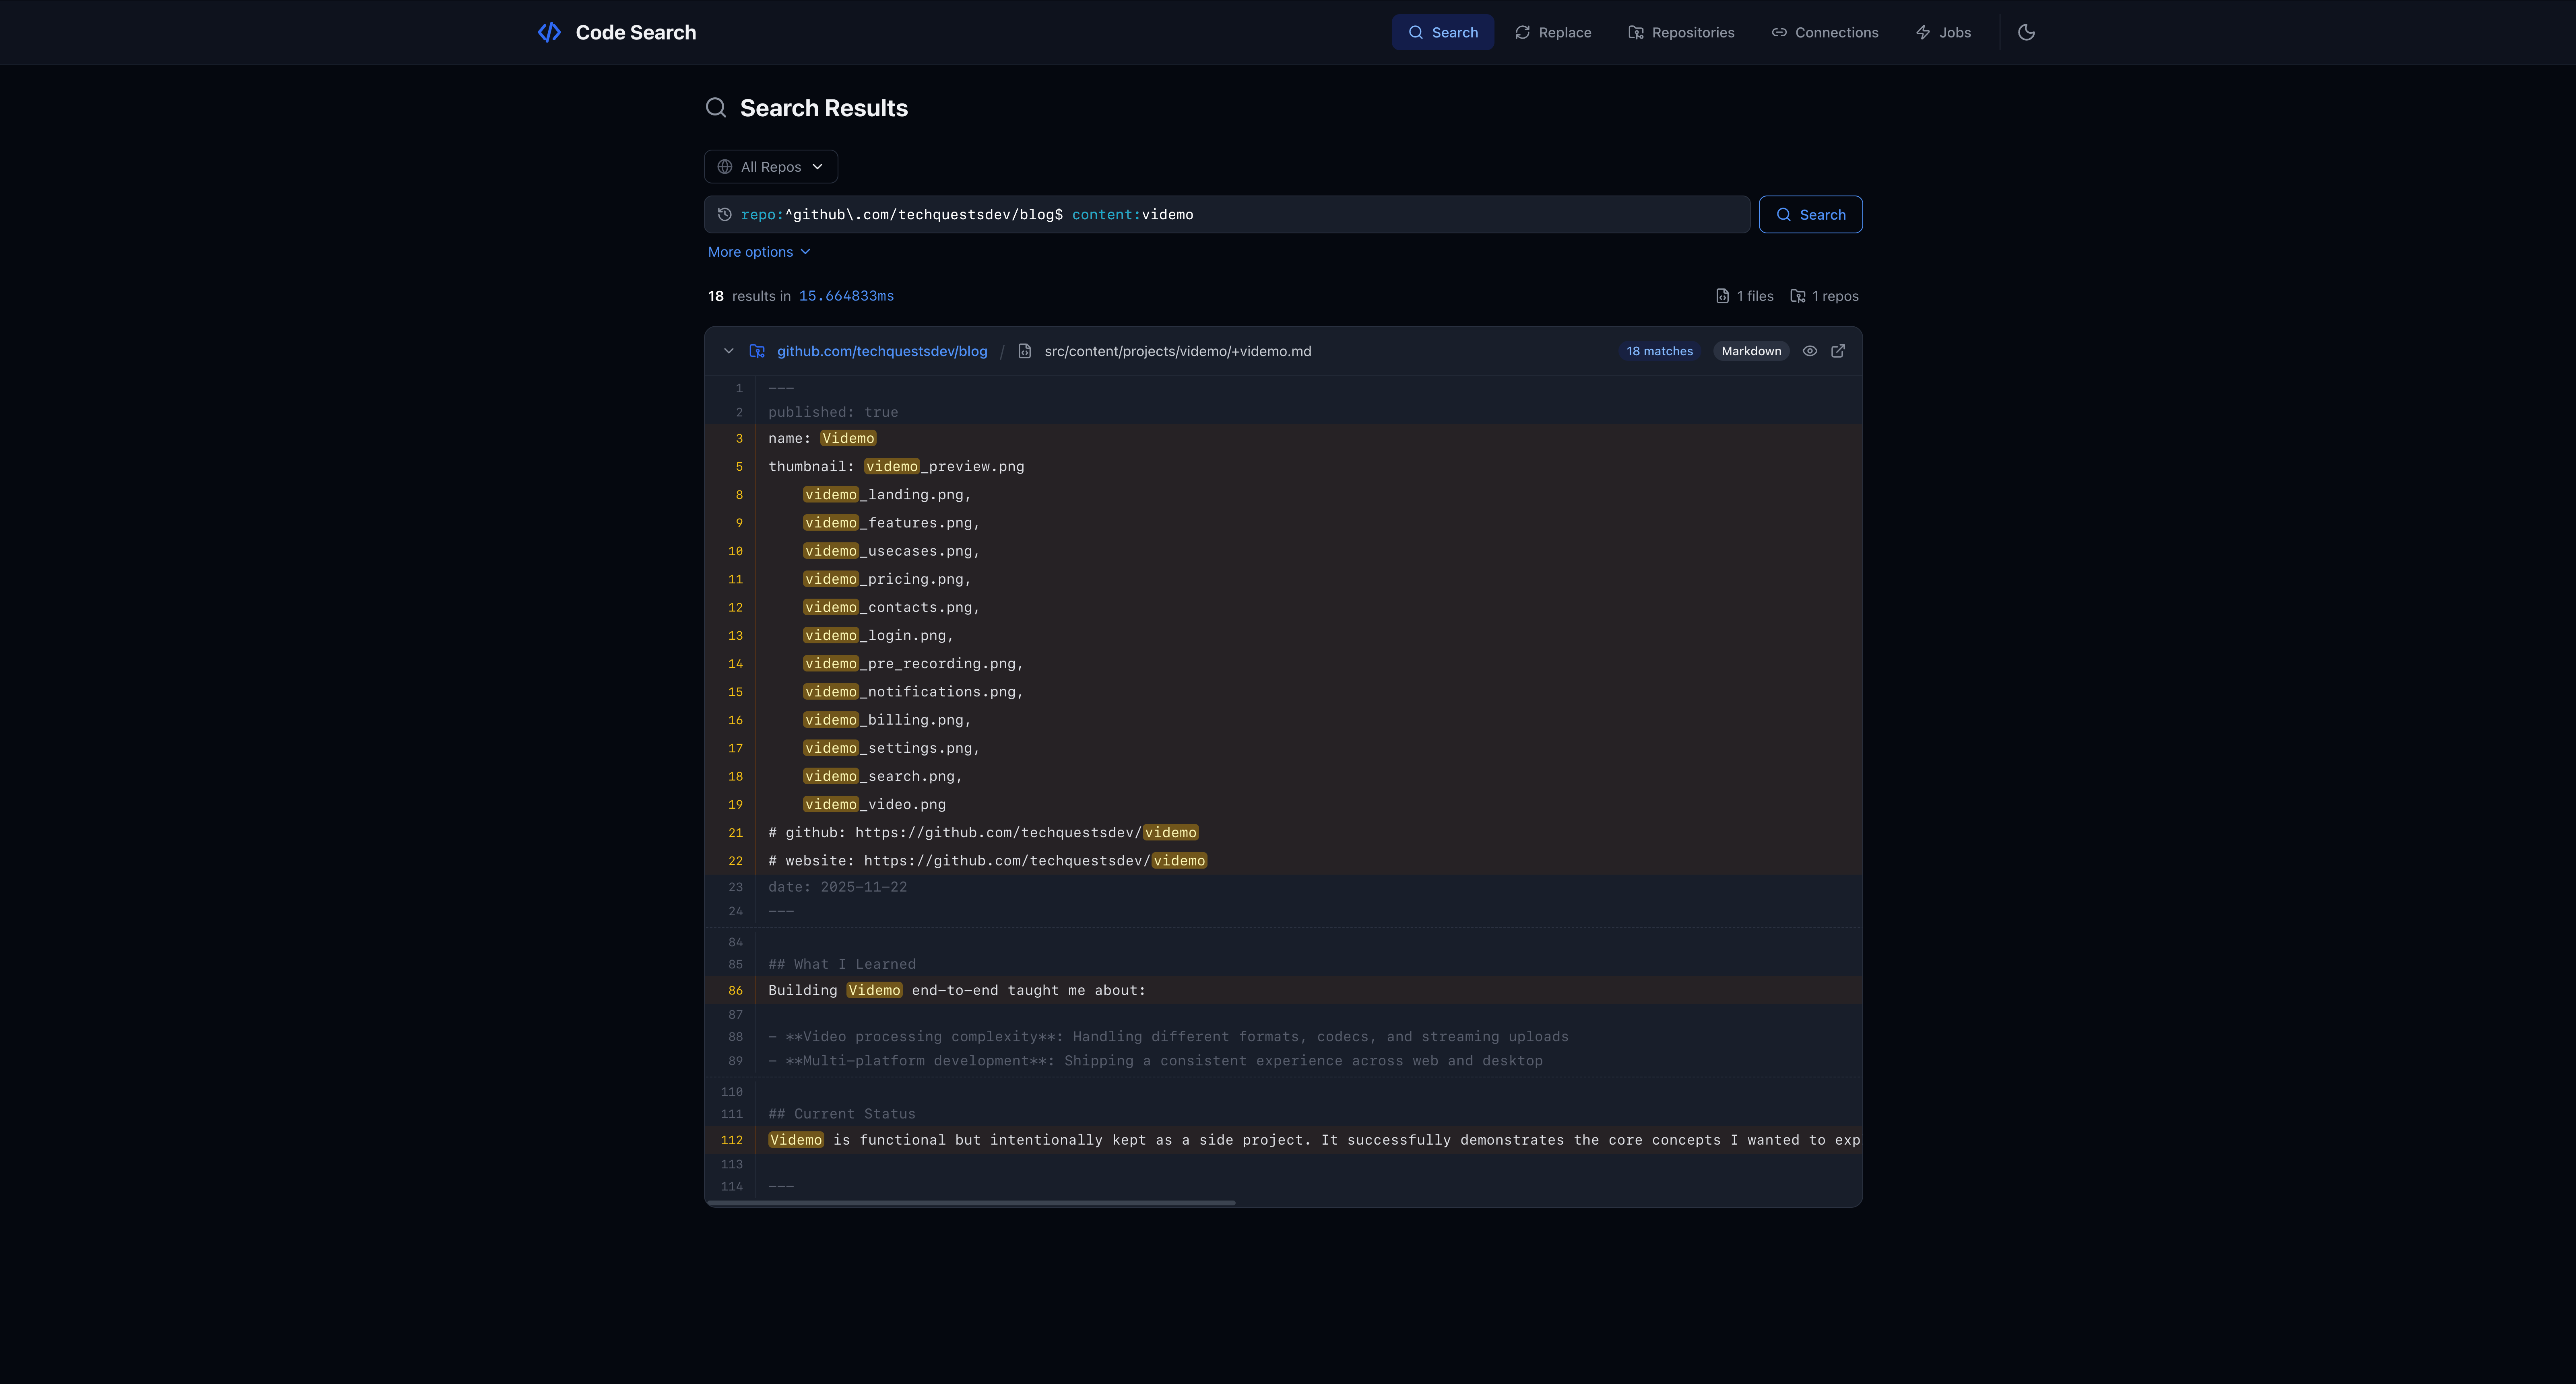Open search history via the clock icon
2576x1384 pixels.
[x=724, y=214]
